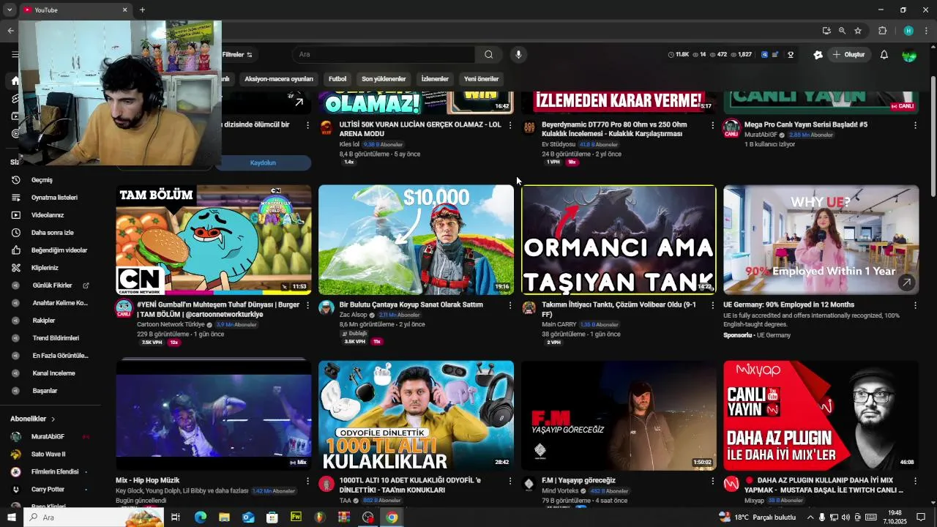This screenshot has width=937, height=527.
Task: Click the gear-like extension icon beside Oluştur
Action: [818, 55]
